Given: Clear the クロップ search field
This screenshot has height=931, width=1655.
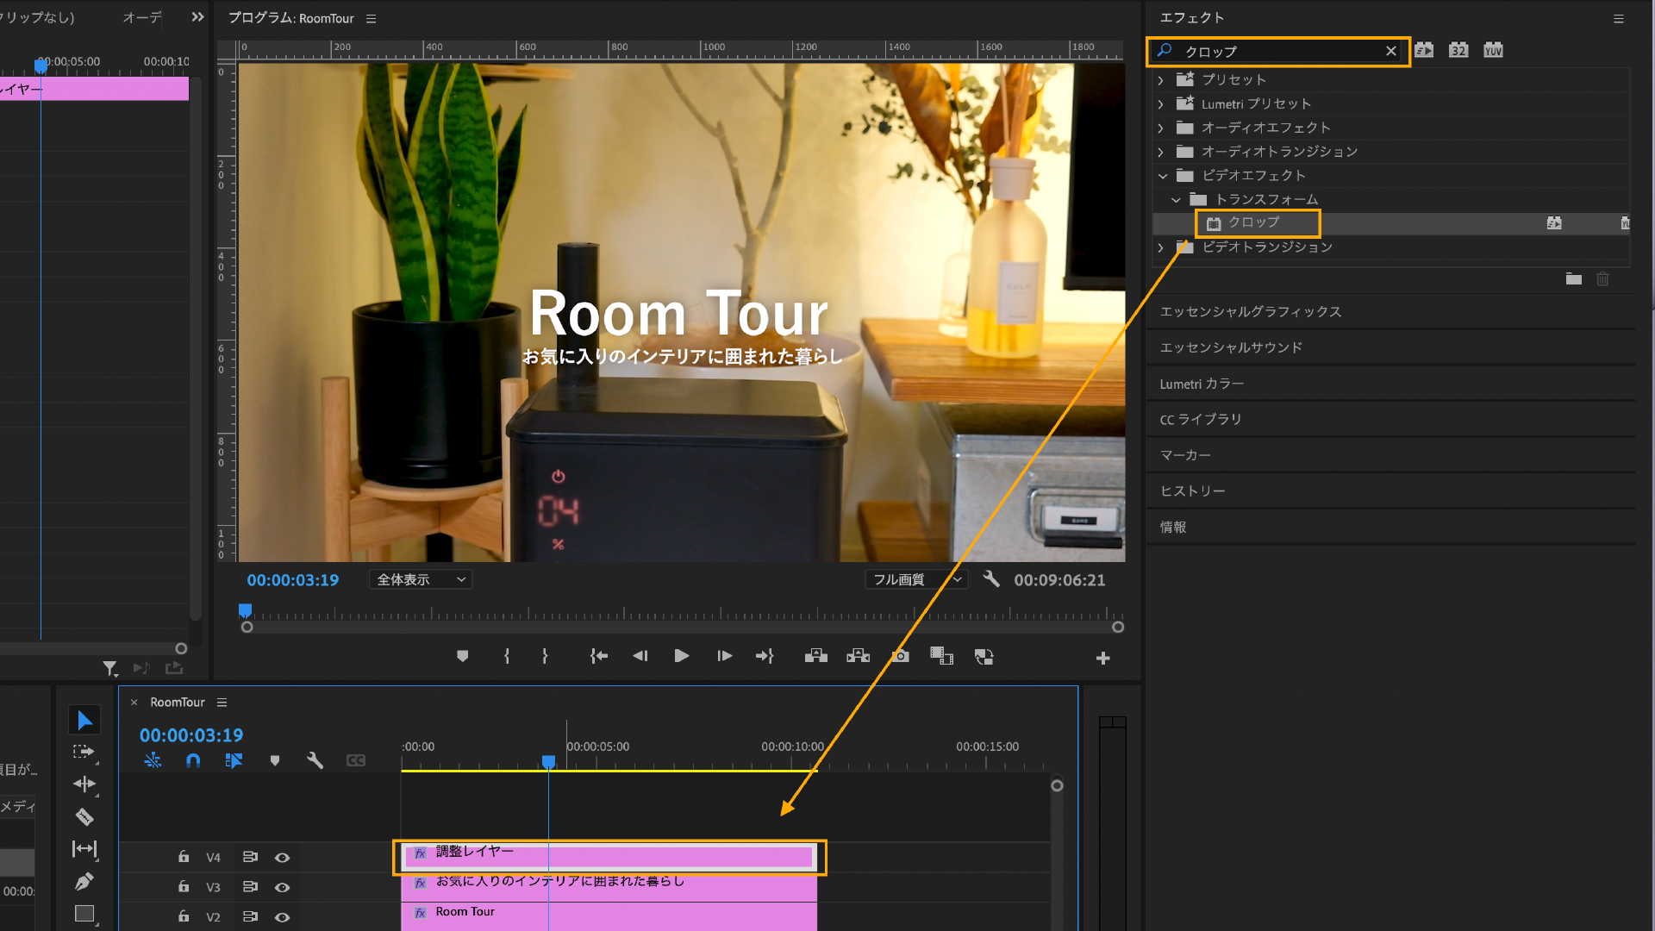Looking at the screenshot, I should [x=1390, y=51].
